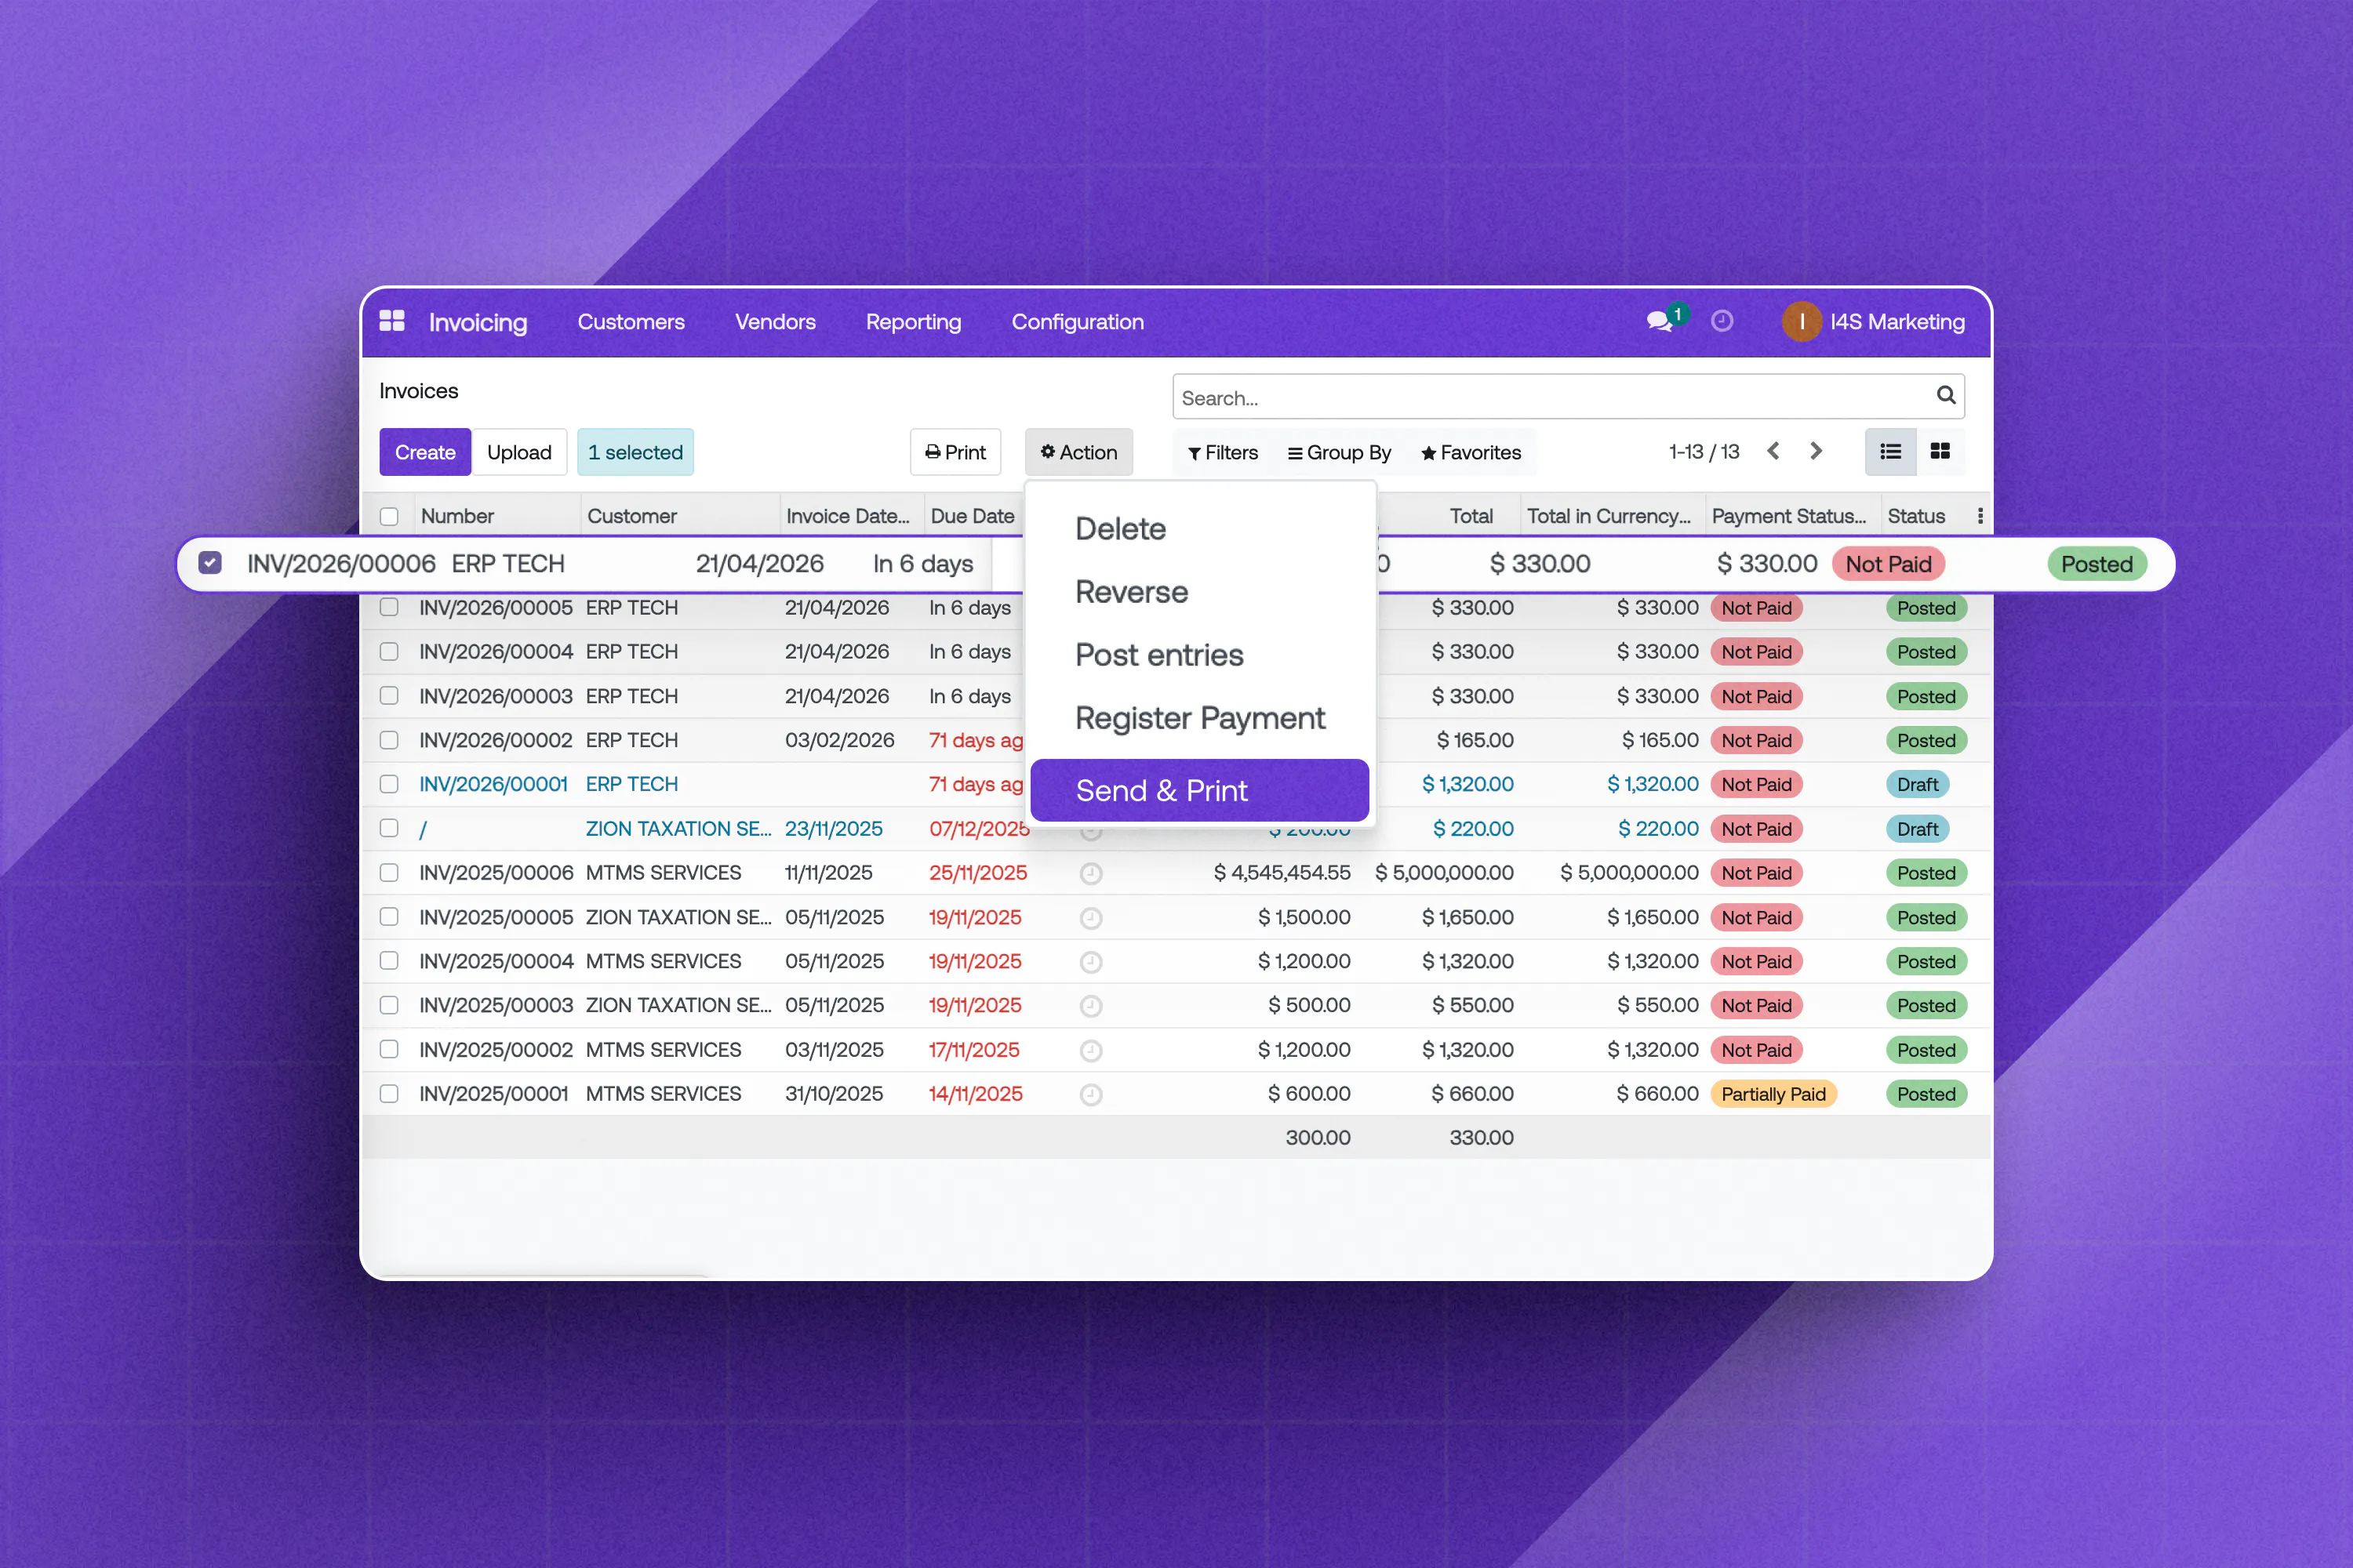
Task: Check the INV/2026/00002 row checkbox
Action: (x=389, y=740)
